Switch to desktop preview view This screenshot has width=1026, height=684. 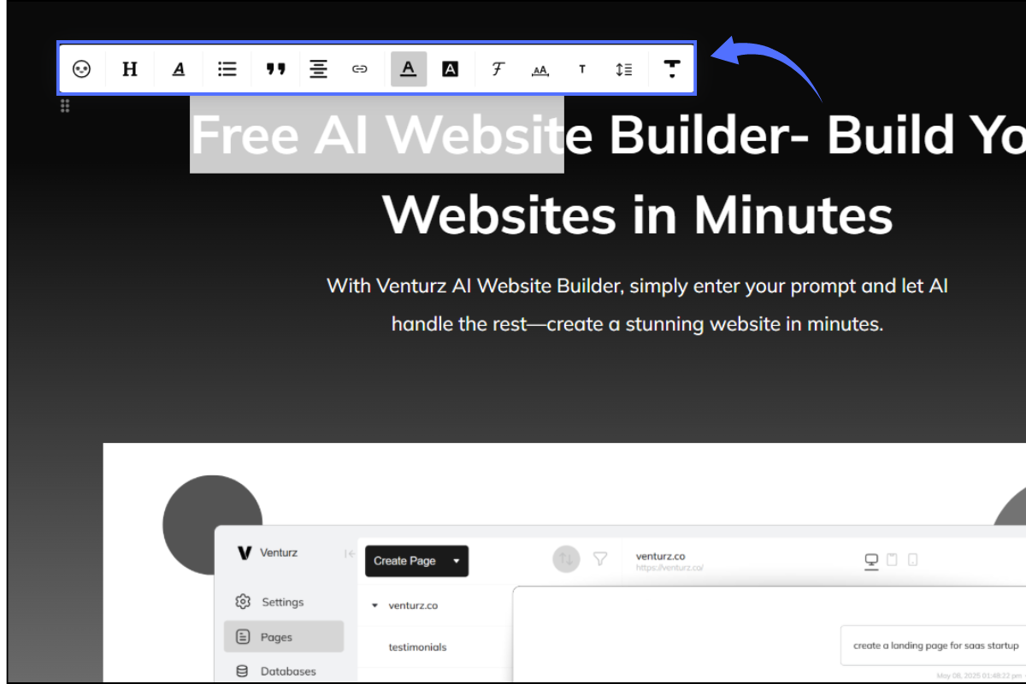pos(871,560)
